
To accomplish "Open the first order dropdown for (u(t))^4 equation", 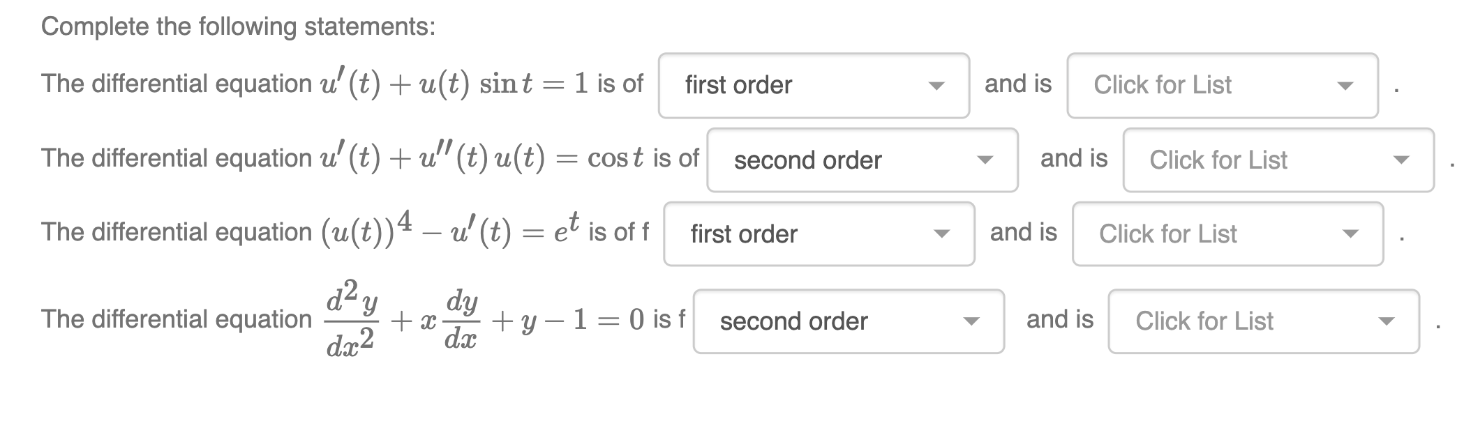I will 816,235.
